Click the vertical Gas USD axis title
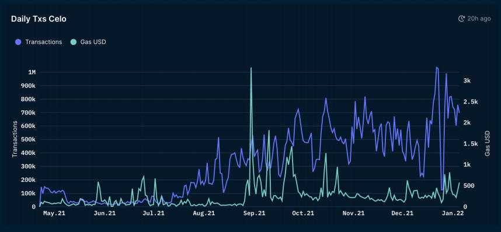The image size is (501, 232). 487,143
